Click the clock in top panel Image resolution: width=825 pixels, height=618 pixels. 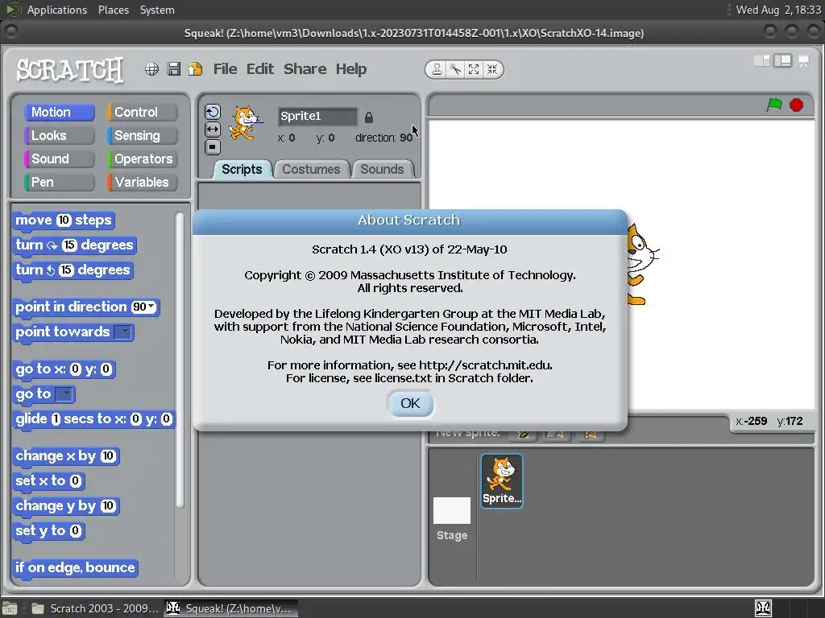(778, 10)
